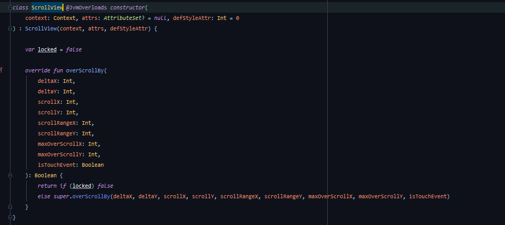Click 'deltaY' argument in super.overScrollBy call
Screen dimensions: 505x225
148,196
